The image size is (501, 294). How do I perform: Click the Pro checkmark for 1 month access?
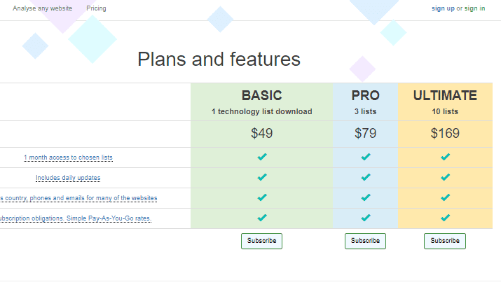point(365,157)
